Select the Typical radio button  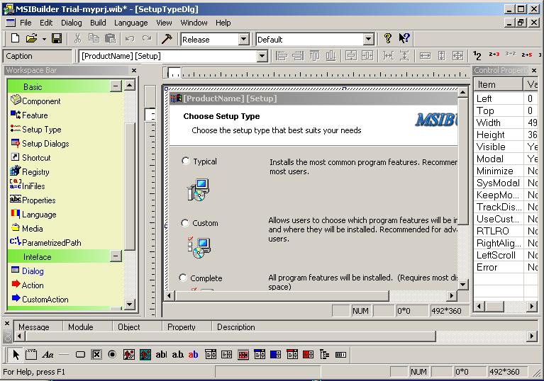tap(186, 161)
